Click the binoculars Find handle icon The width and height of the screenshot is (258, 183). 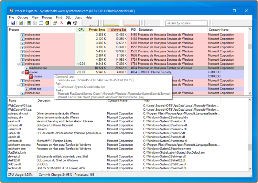click(69, 23)
